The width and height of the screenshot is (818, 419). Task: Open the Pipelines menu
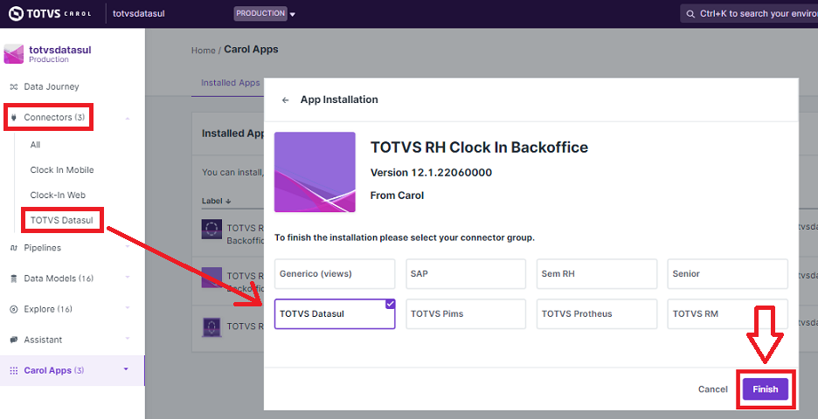pyautogui.click(x=42, y=248)
